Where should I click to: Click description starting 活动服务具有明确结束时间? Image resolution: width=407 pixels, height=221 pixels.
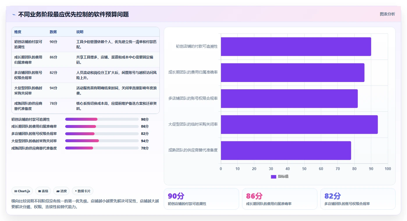[x=116, y=90]
